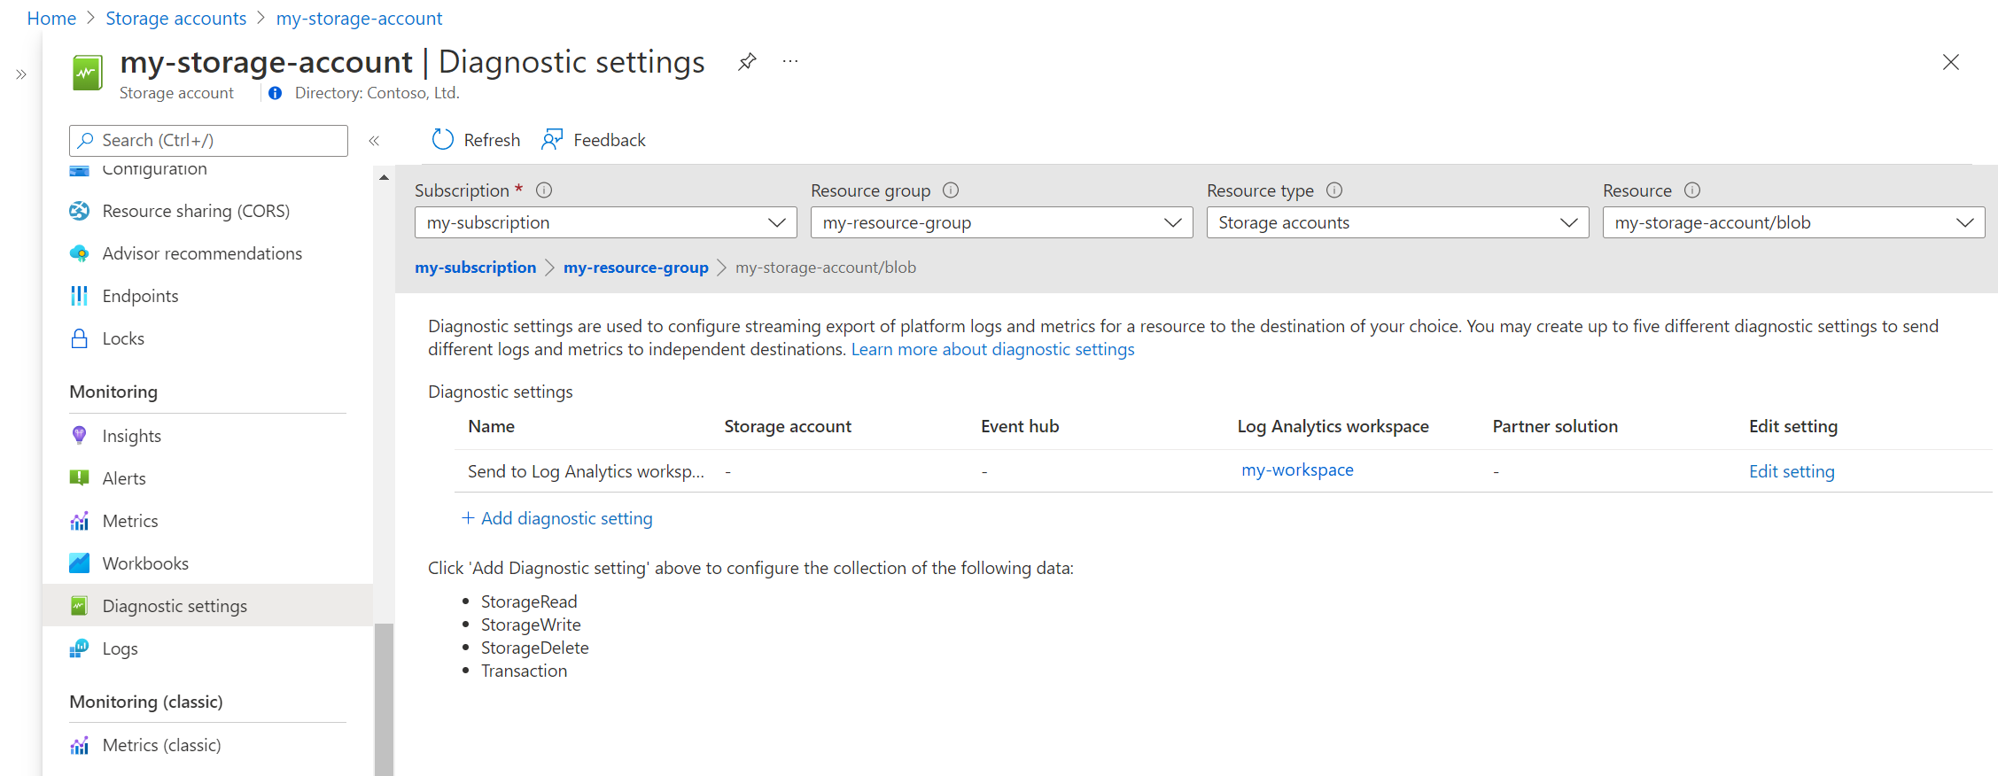Open the my-workspace Log Analytics link
The height and width of the screenshot is (776, 1998).
click(1297, 470)
